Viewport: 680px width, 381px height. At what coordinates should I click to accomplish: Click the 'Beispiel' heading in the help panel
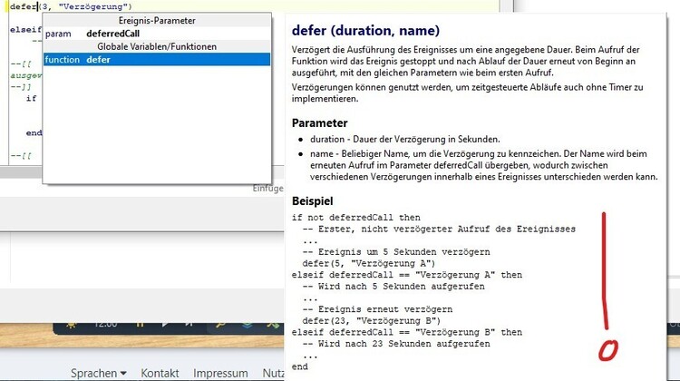[x=312, y=201]
